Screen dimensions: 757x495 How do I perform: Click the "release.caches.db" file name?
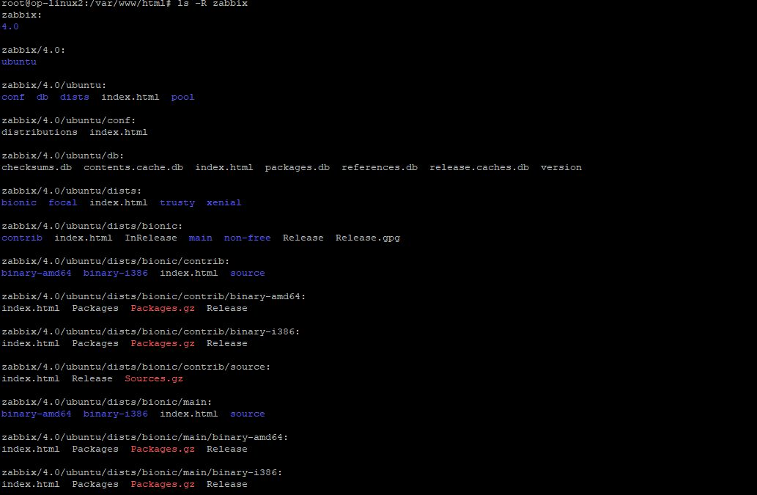479,168
